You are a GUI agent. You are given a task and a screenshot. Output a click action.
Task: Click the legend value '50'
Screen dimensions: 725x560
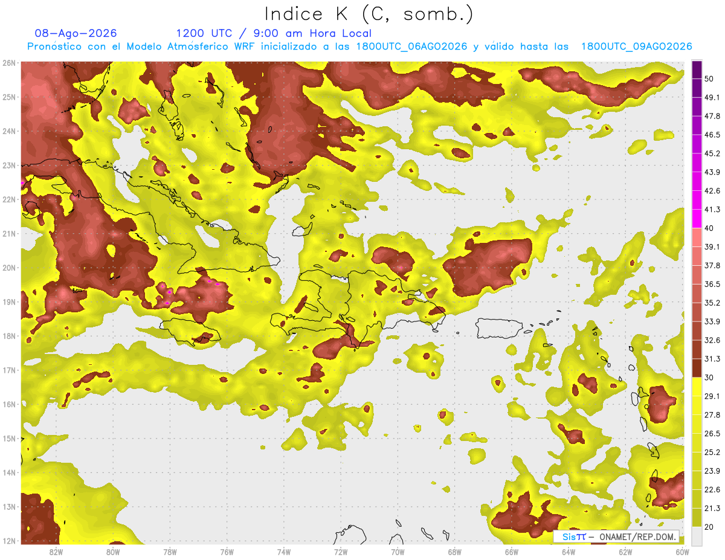pos(710,79)
